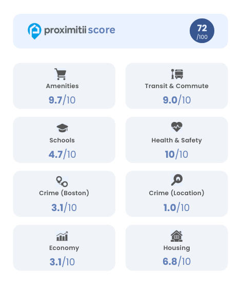The width and height of the screenshot is (241, 292).
Task: Open the Health & Safety 10/10 score
Action: (176, 154)
